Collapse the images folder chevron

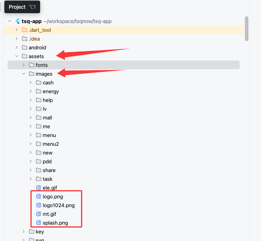(24, 74)
